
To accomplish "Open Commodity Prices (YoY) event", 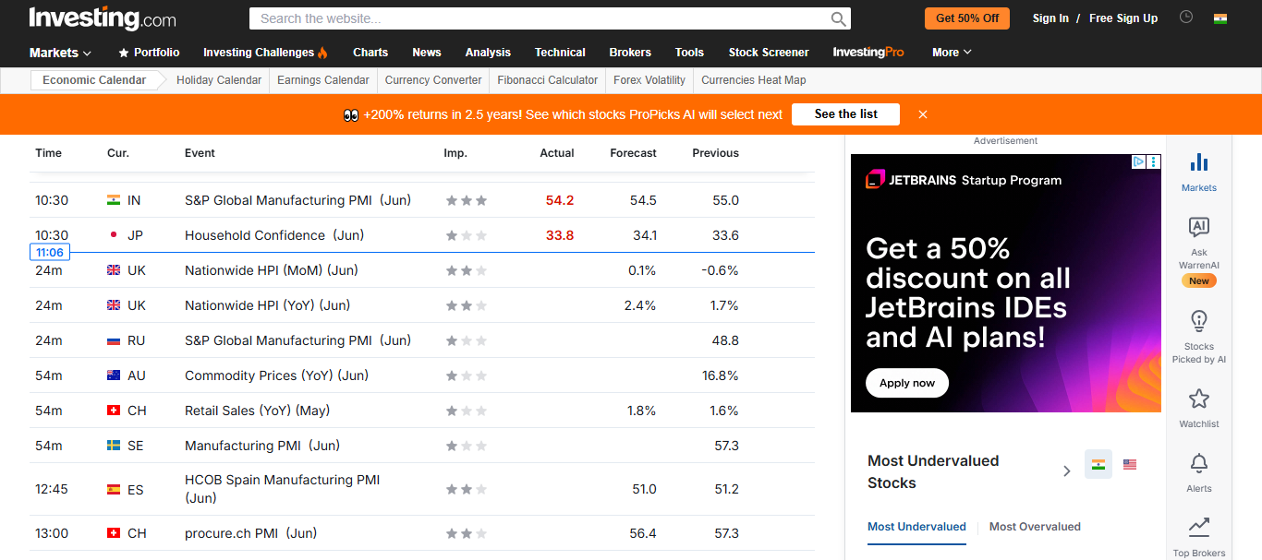I will click(x=276, y=375).
